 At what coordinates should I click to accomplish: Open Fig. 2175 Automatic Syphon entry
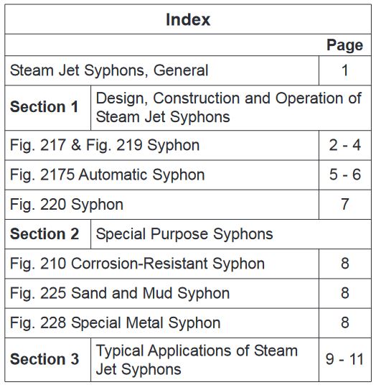pos(108,175)
